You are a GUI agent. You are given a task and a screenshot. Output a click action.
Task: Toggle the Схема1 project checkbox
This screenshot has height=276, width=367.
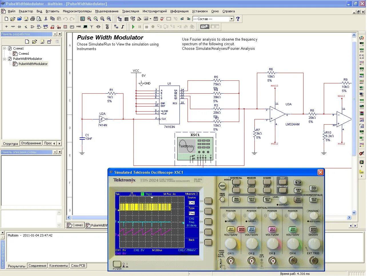(x=10, y=48)
